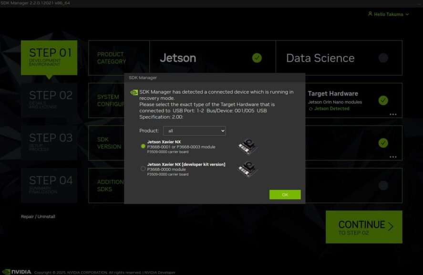Click the 'P3668-0000 module' text

(x=166, y=169)
